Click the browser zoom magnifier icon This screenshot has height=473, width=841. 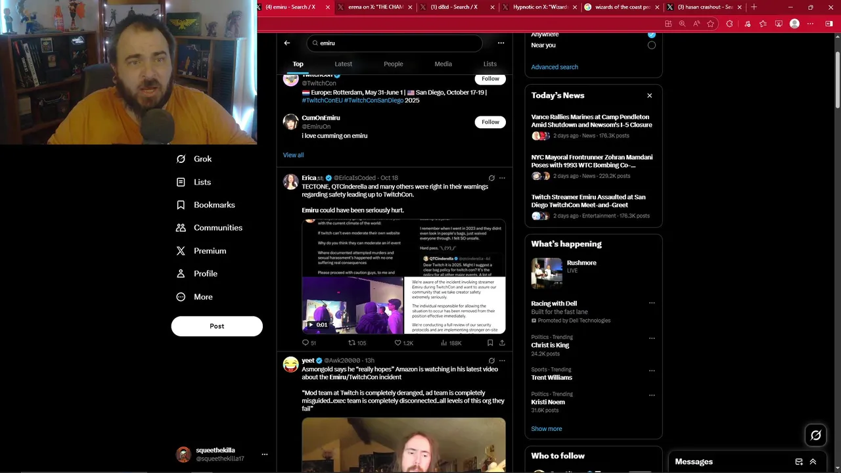682,24
